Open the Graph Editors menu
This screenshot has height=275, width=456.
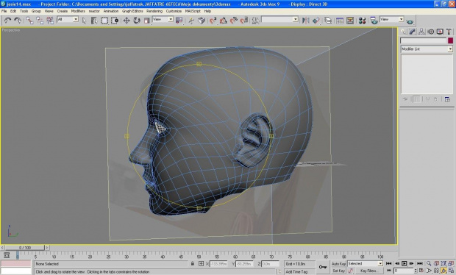(132, 11)
